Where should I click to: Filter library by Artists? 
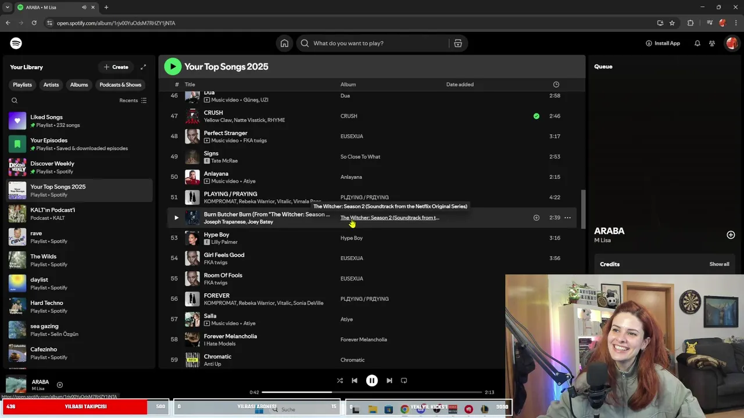[x=51, y=85]
